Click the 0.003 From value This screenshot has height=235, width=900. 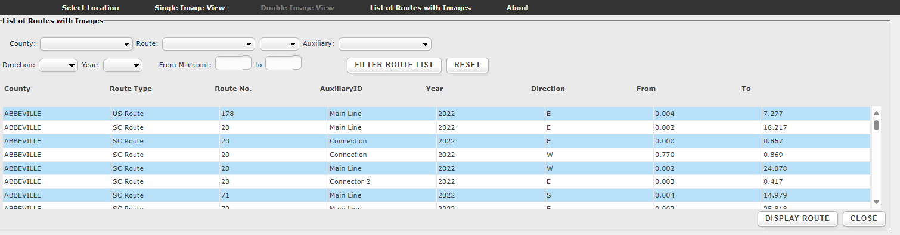pos(665,181)
